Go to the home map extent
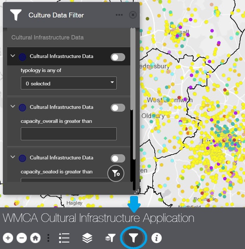245x249 pixels. click(x=35, y=238)
